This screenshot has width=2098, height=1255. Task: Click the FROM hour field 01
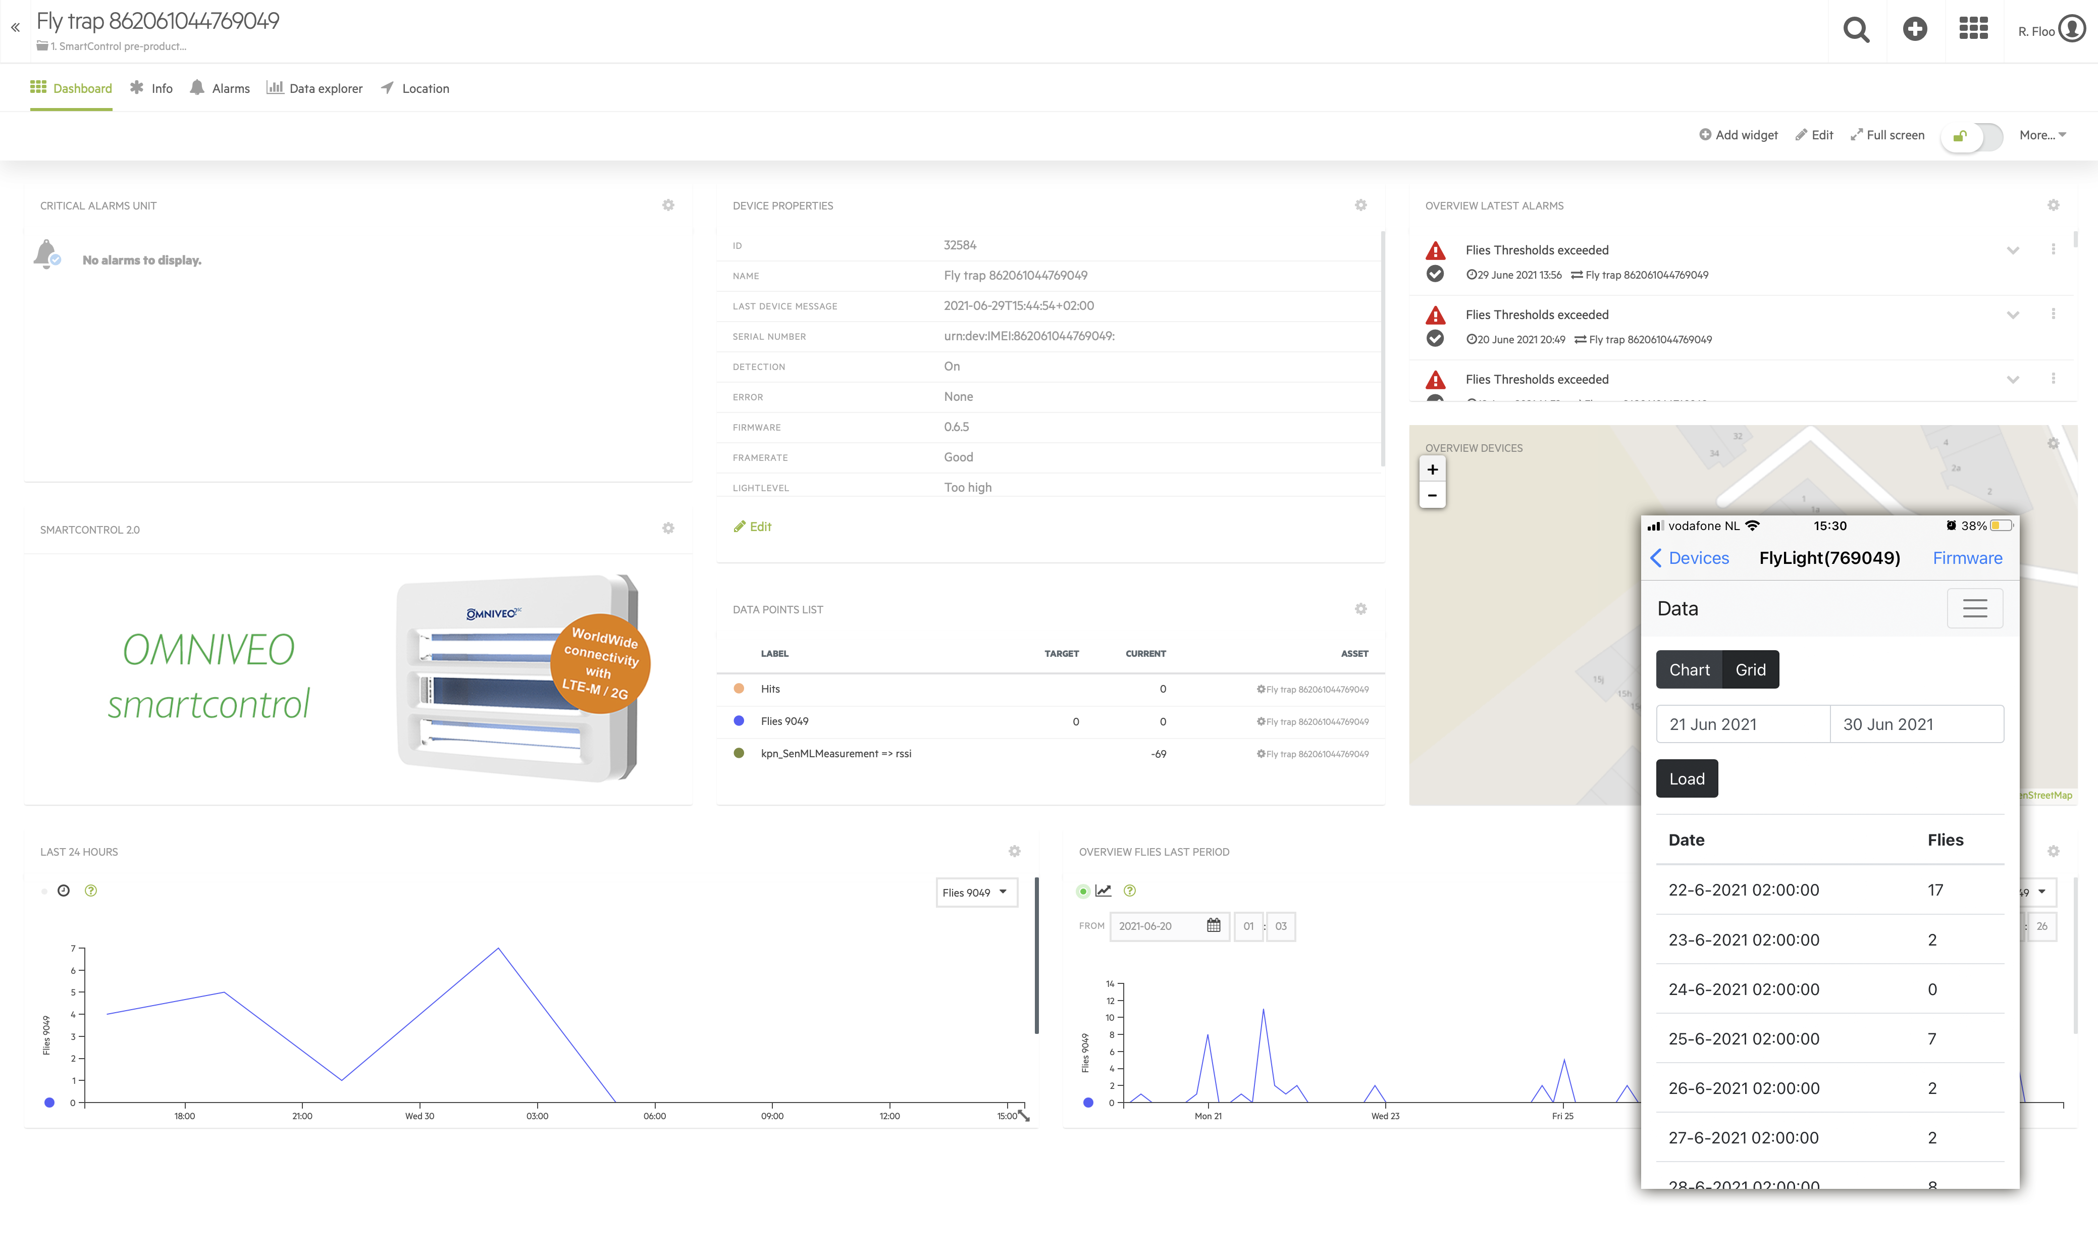[x=1248, y=926]
